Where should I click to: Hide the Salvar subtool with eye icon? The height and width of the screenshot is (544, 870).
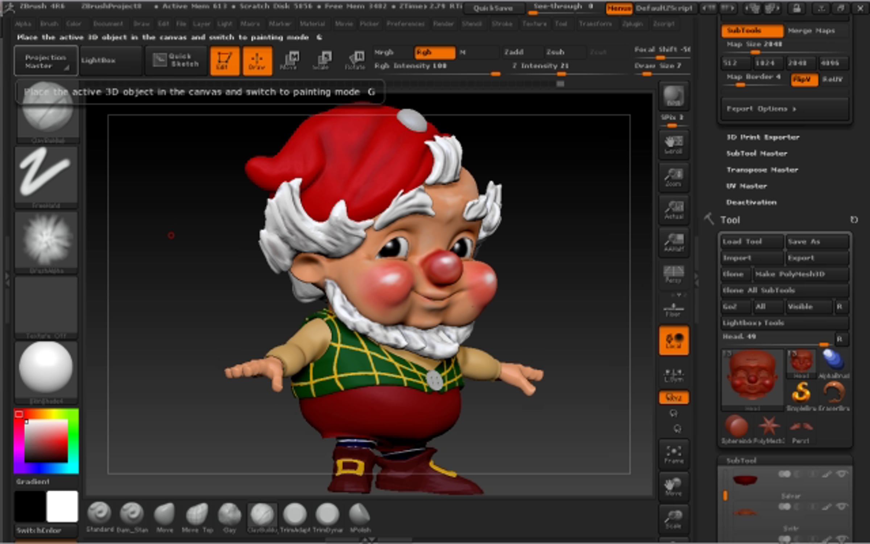842,474
